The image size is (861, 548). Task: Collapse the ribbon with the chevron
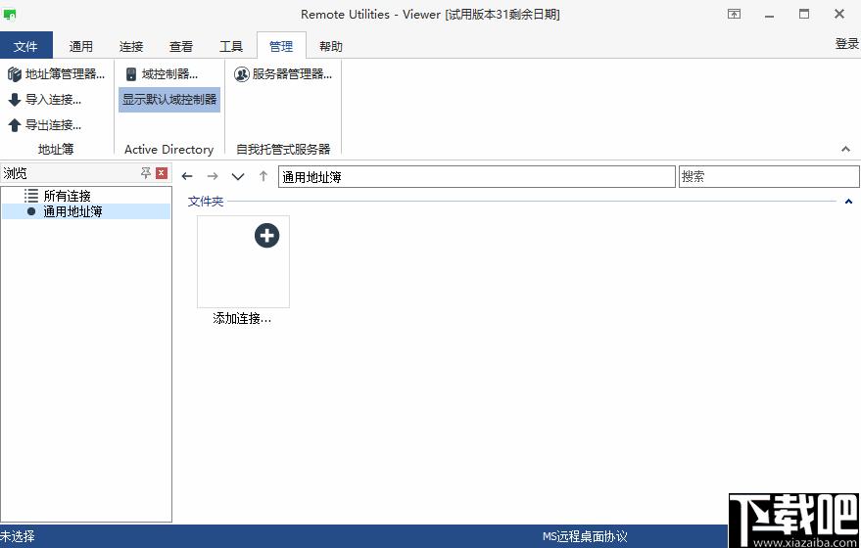(845, 149)
